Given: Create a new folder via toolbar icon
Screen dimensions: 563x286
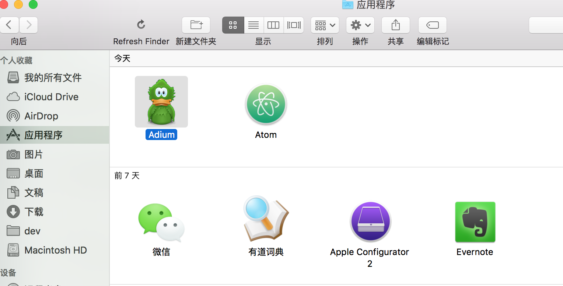Looking at the screenshot, I should tap(196, 25).
